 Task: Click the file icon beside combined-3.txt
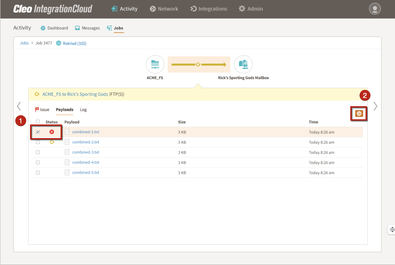click(67, 152)
